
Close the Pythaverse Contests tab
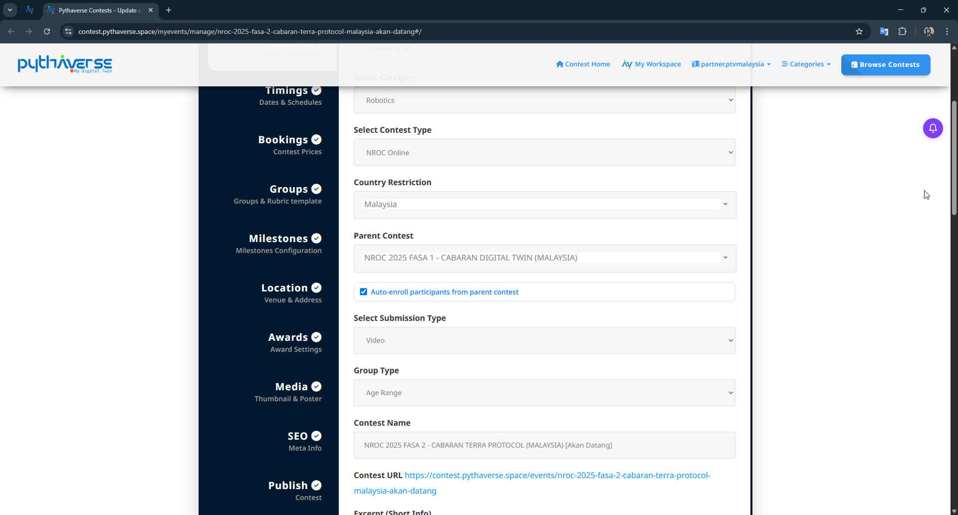tap(151, 10)
